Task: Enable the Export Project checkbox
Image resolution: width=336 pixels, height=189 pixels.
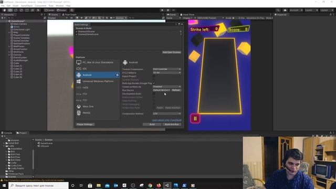Action: (154, 76)
